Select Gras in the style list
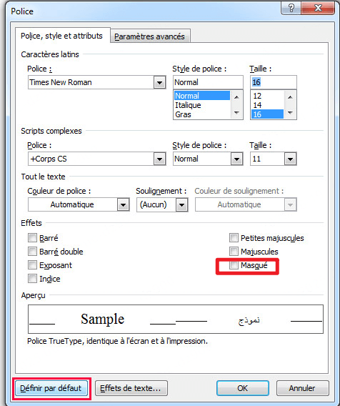 click(x=202, y=114)
